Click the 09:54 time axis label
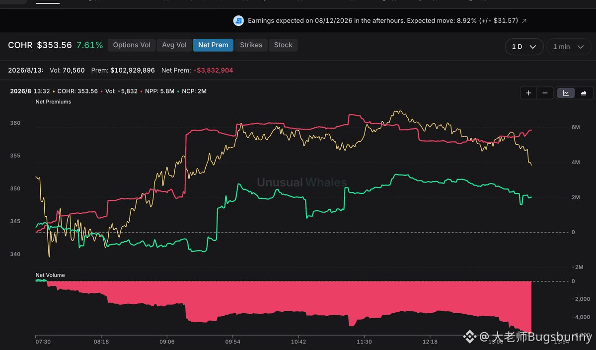The image size is (596, 350). [x=233, y=342]
